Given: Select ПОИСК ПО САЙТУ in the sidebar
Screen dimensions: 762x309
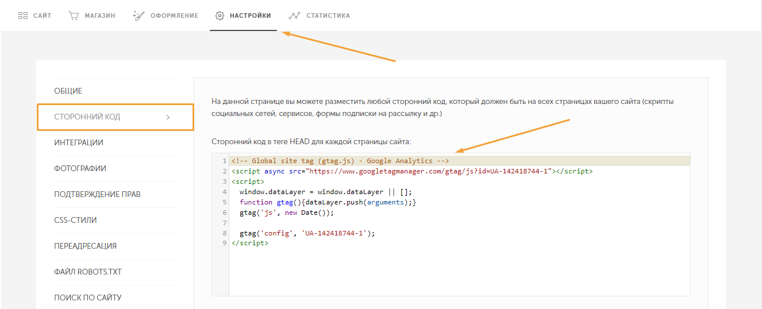Looking at the screenshot, I should (87, 298).
